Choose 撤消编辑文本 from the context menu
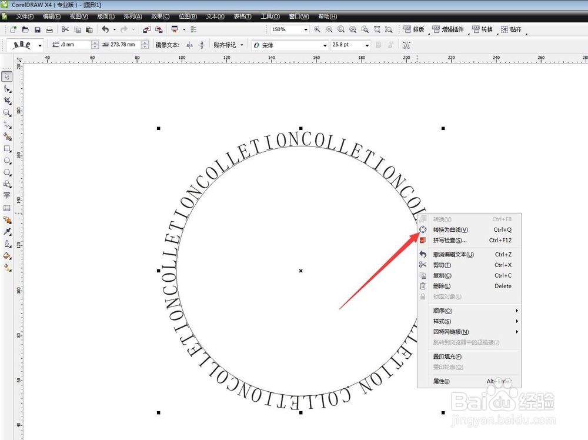This screenshot has height=440, width=588. click(x=469, y=254)
